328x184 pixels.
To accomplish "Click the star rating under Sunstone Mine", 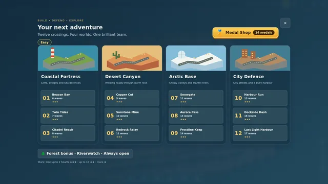I will [x=119, y=120].
